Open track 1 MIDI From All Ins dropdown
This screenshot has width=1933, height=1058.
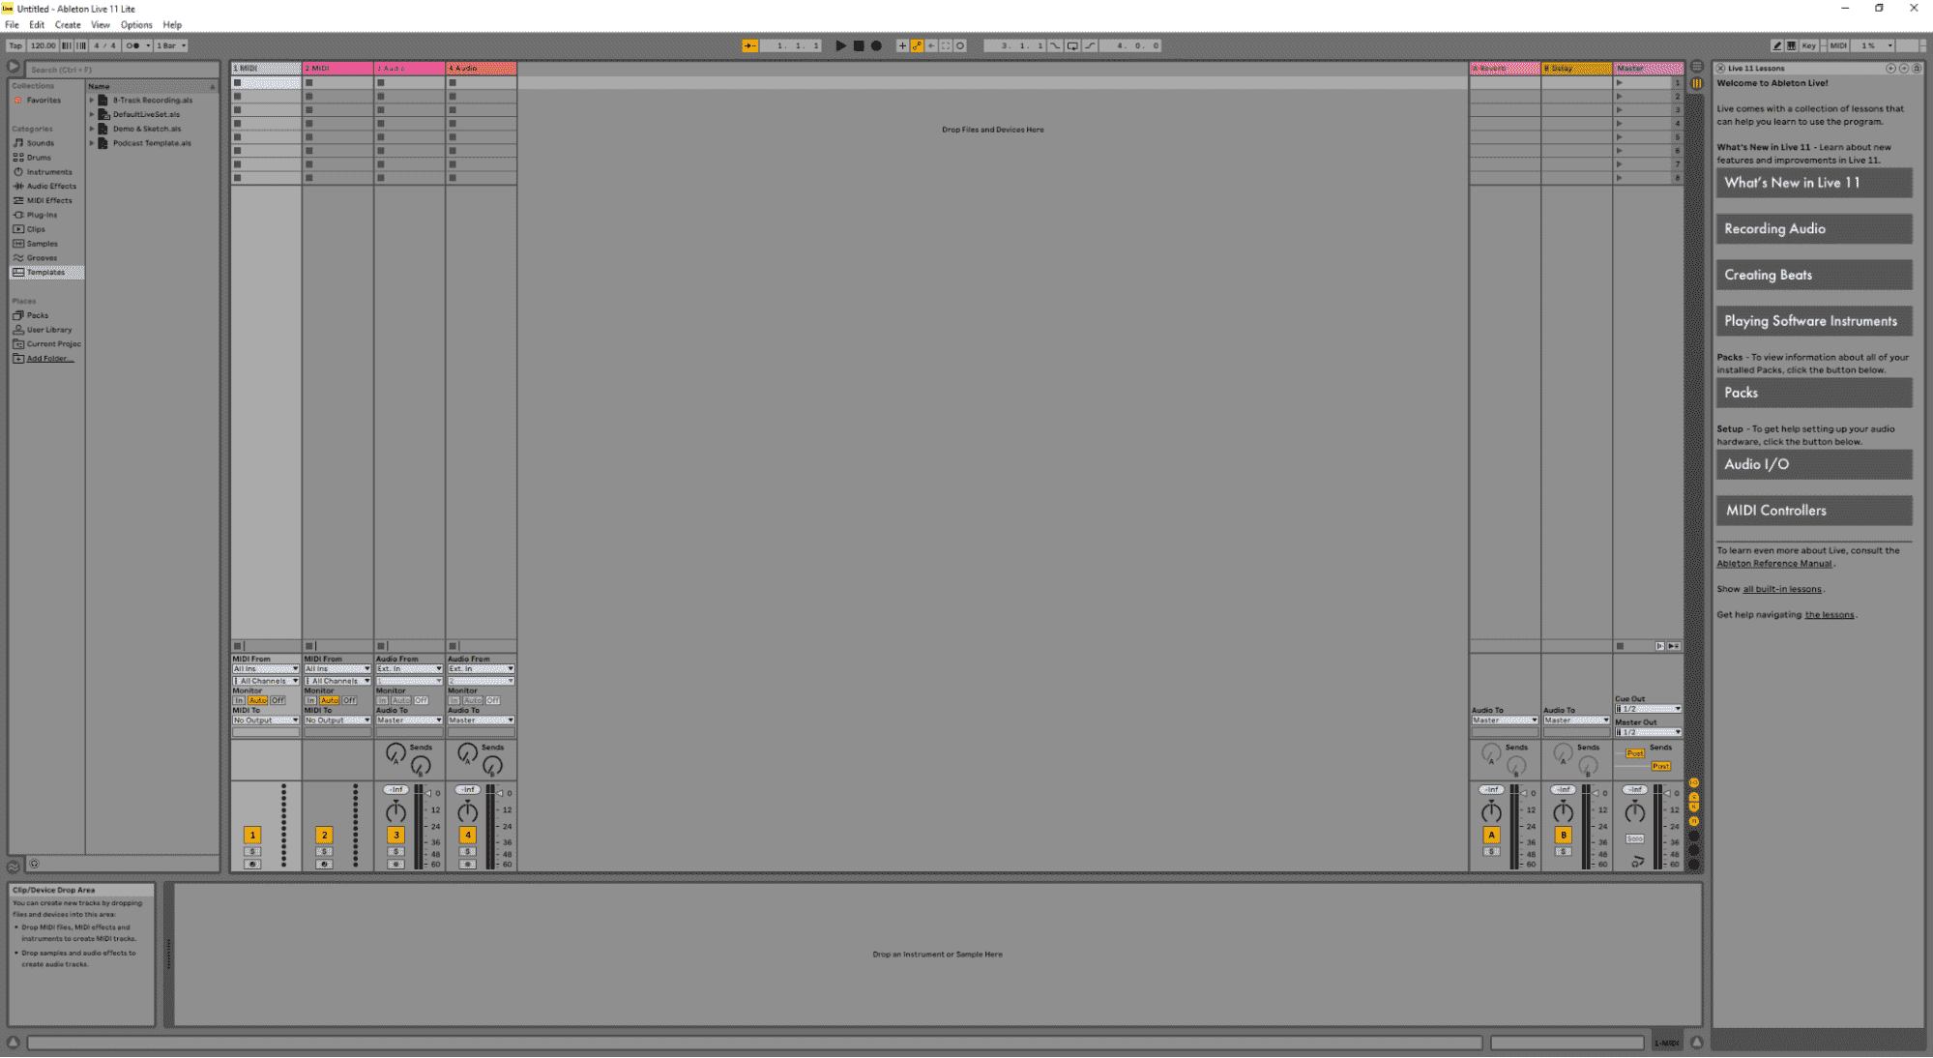tap(266, 669)
